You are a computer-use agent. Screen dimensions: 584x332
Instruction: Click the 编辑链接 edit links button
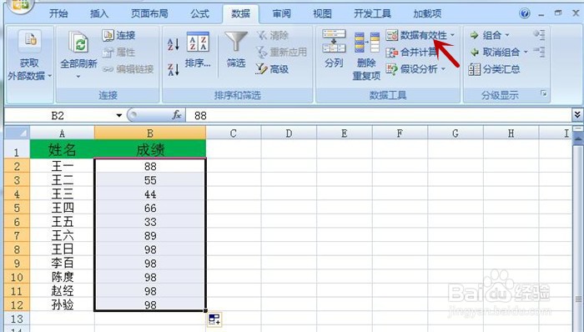(x=128, y=69)
